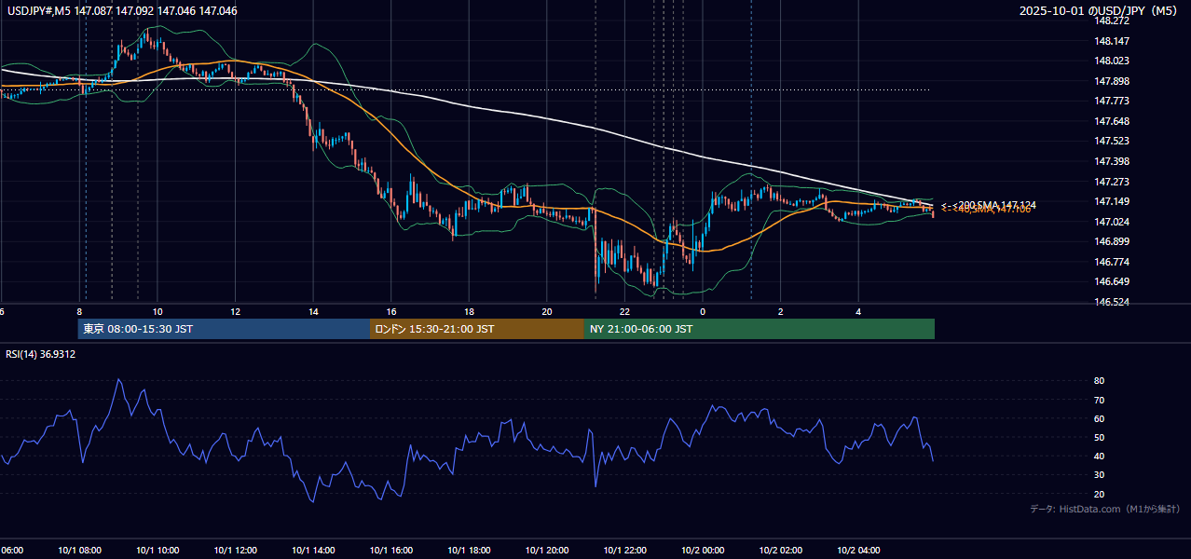The width and height of the screenshot is (1191, 559).
Task: Click price axis label 146.524
Action: tap(1113, 302)
